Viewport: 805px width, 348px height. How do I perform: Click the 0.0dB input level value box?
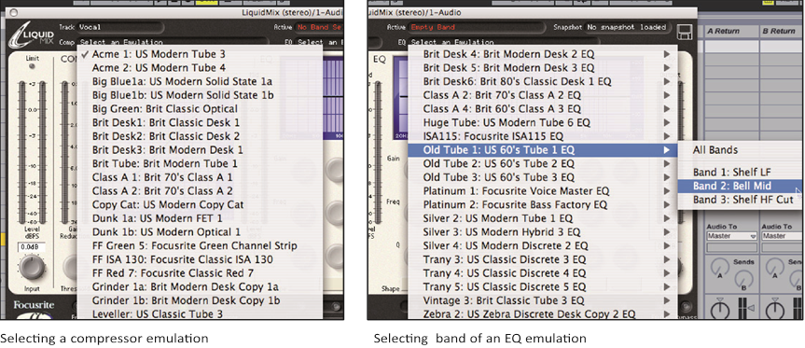[x=32, y=247]
